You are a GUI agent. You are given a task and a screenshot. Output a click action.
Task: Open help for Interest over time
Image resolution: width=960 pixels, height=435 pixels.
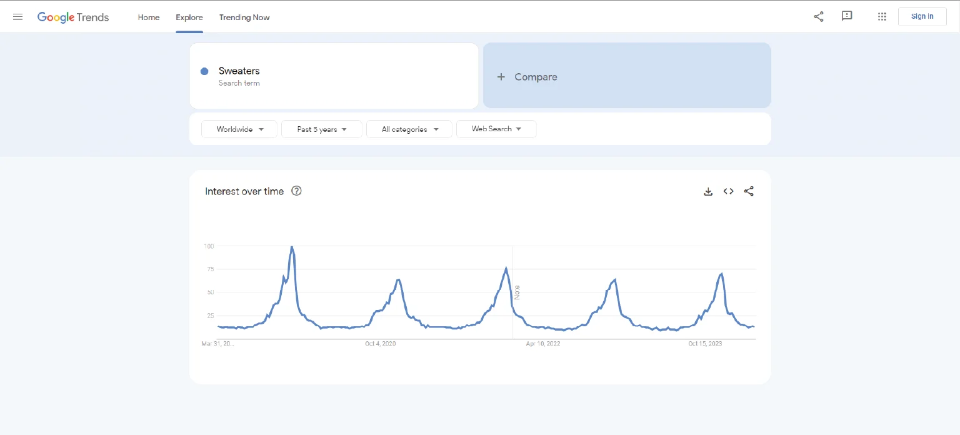point(297,191)
